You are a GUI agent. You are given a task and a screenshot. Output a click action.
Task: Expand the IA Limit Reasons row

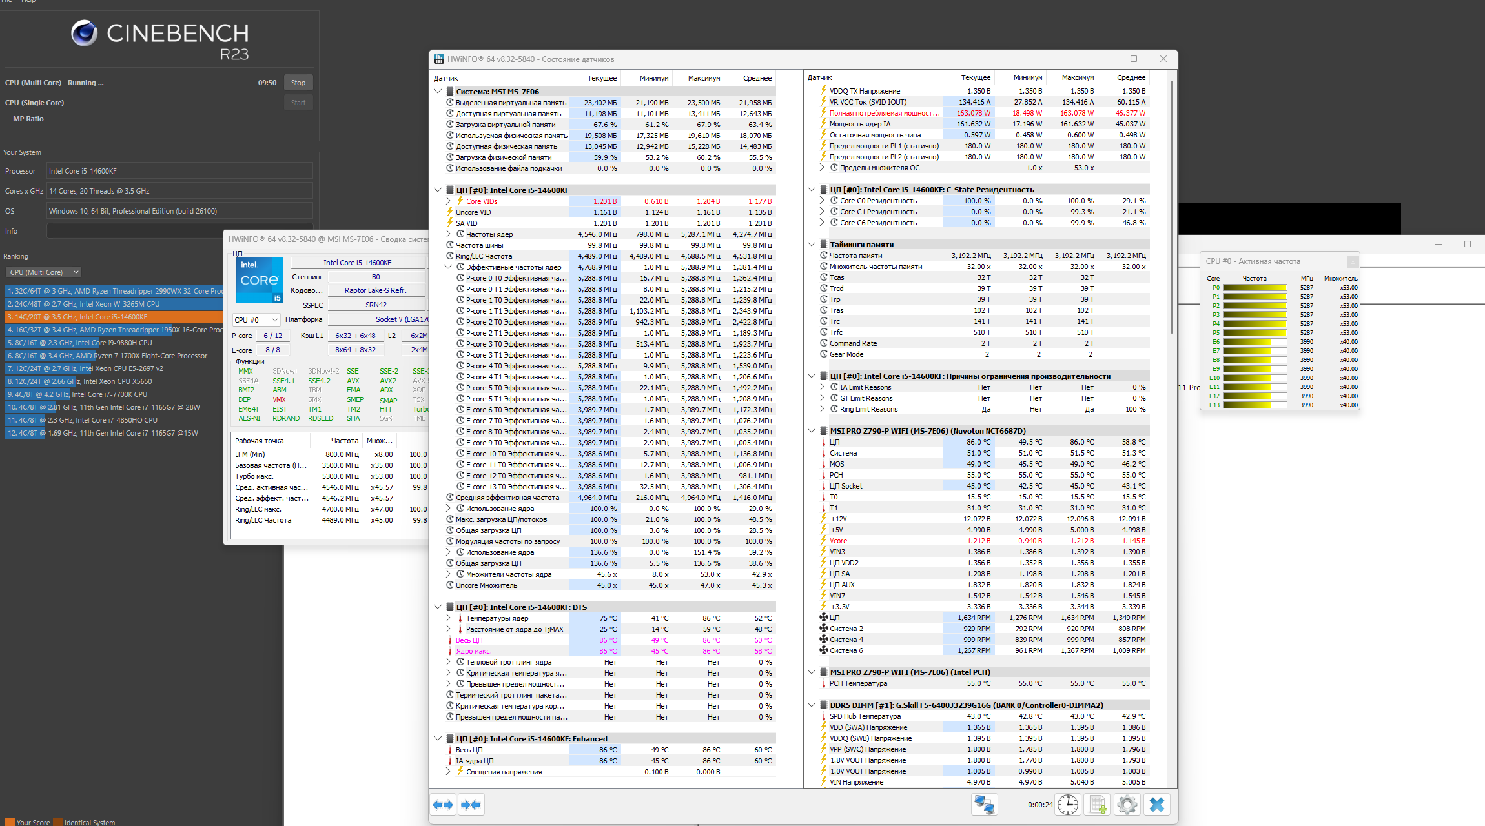[822, 387]
